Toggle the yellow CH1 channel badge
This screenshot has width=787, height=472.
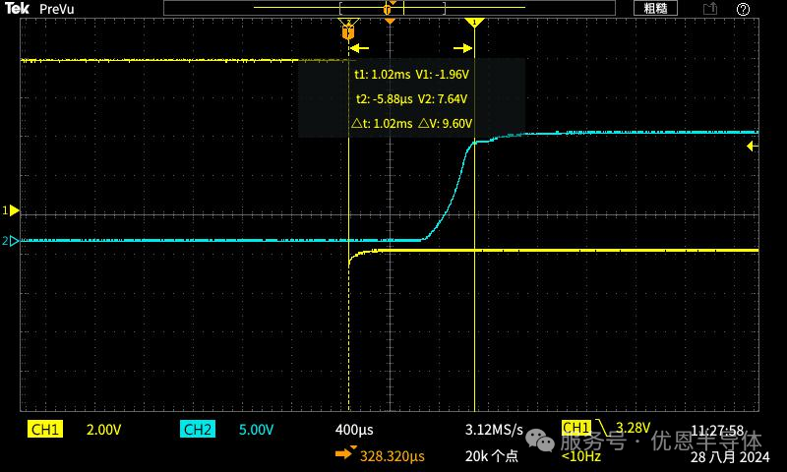(x=45, y=430)
